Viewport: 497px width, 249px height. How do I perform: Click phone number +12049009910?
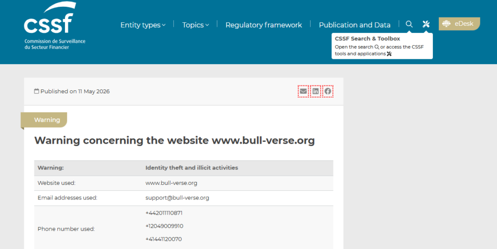164,226
